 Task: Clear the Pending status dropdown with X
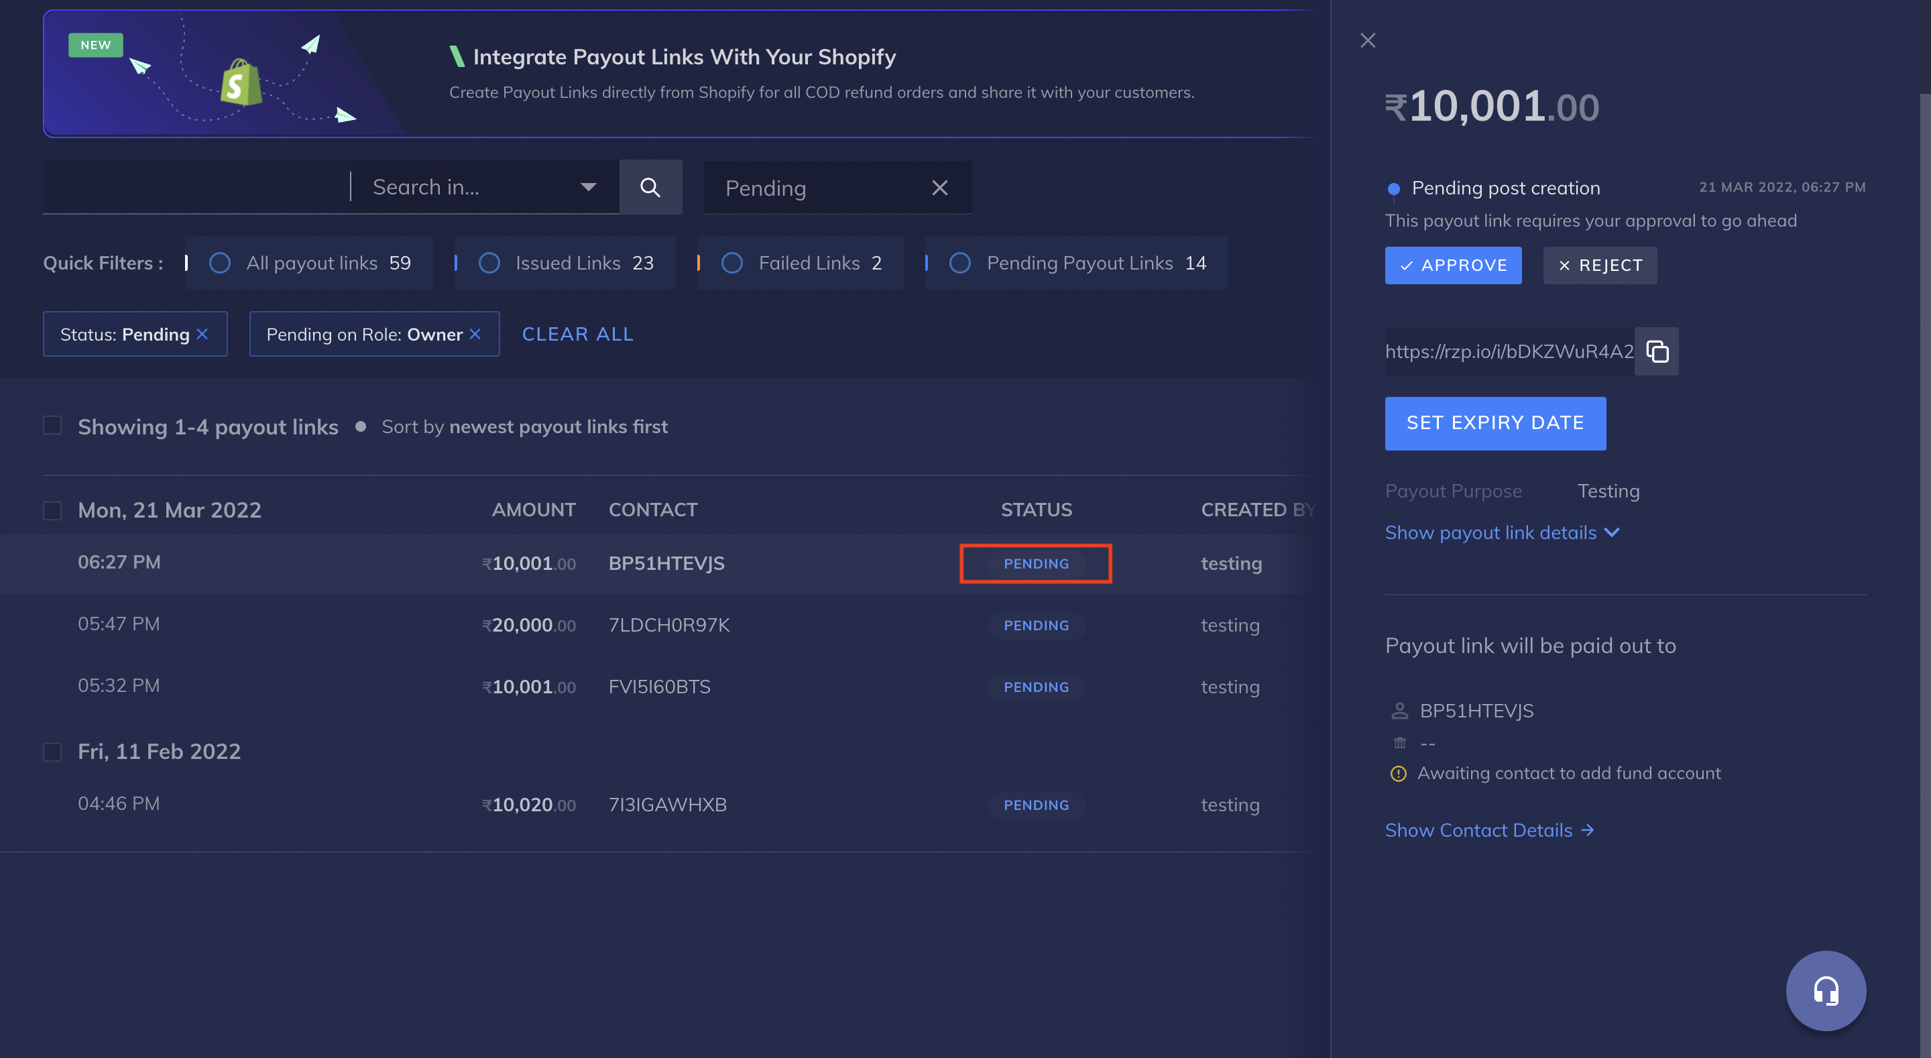[x=939, y=188]
